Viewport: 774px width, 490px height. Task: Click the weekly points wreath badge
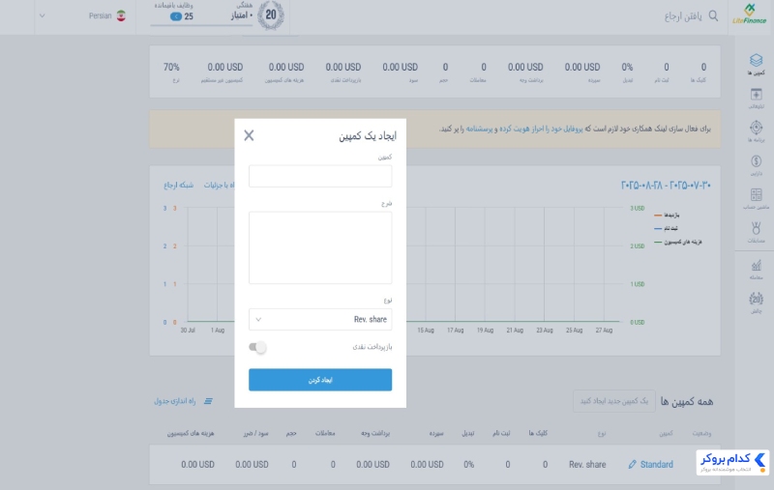(271, 15)
